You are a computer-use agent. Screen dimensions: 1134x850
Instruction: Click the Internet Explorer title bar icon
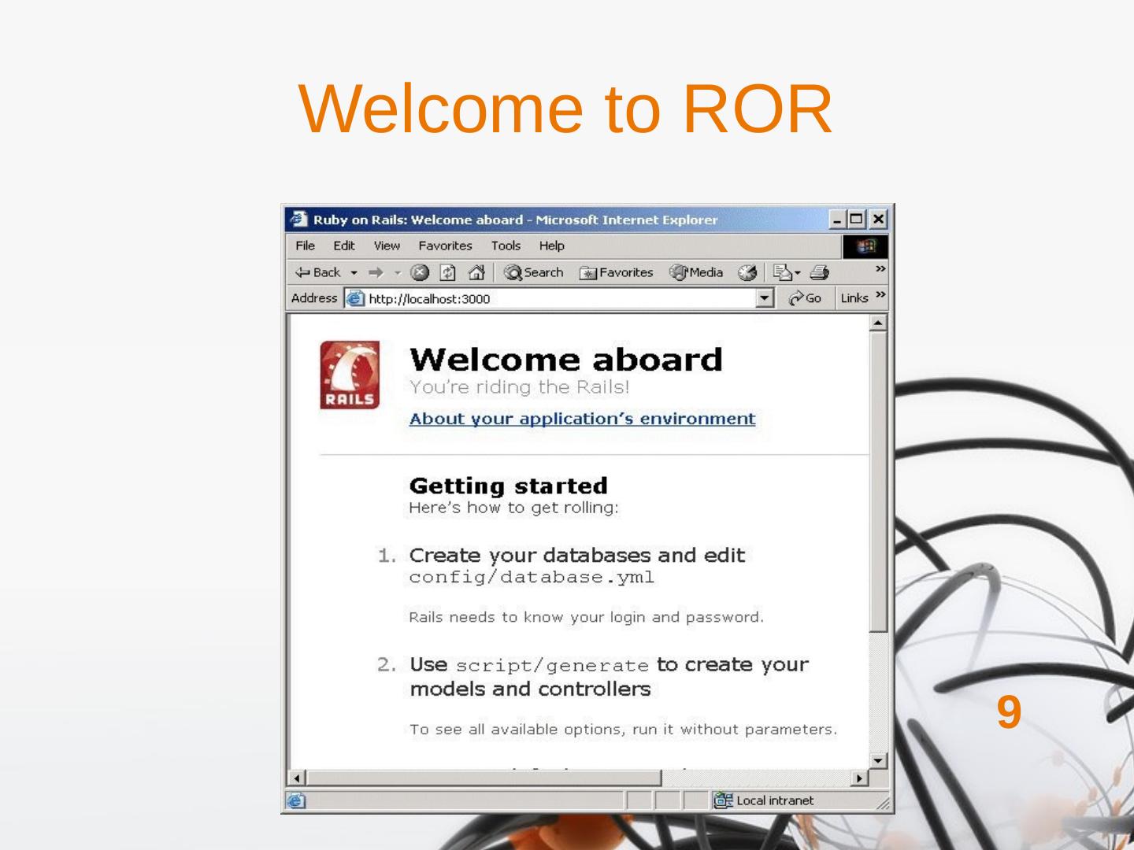point(298,219)
